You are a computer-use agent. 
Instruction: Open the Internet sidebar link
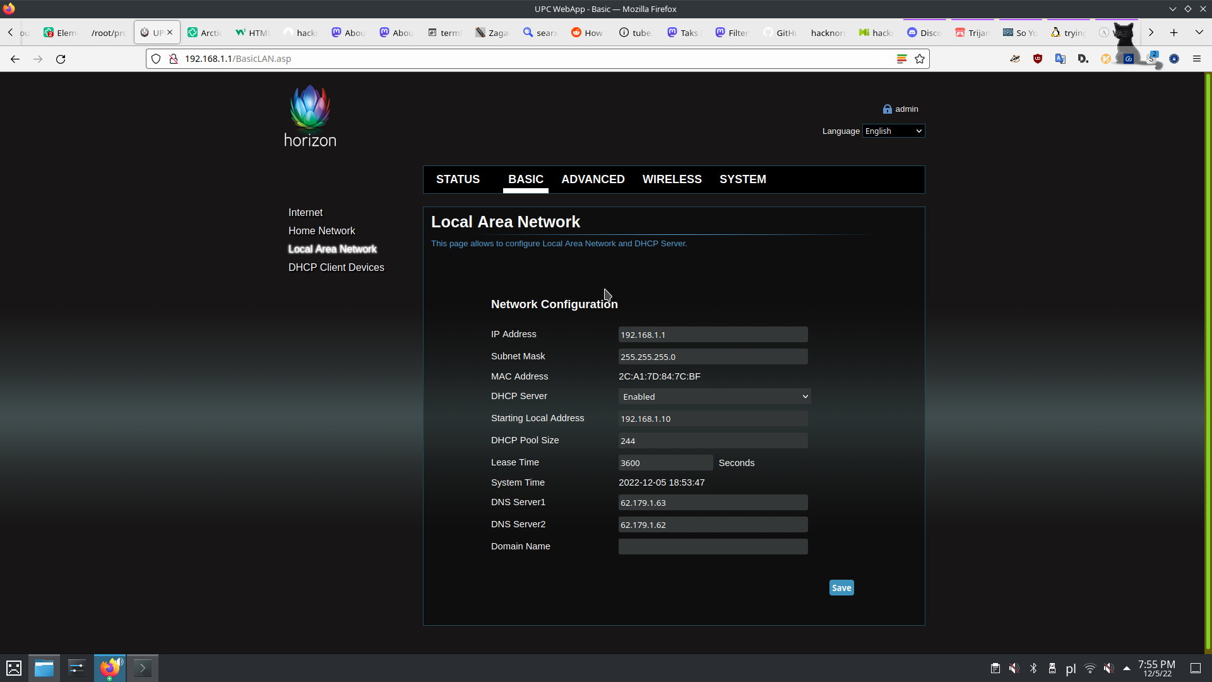tap(306, 213)
